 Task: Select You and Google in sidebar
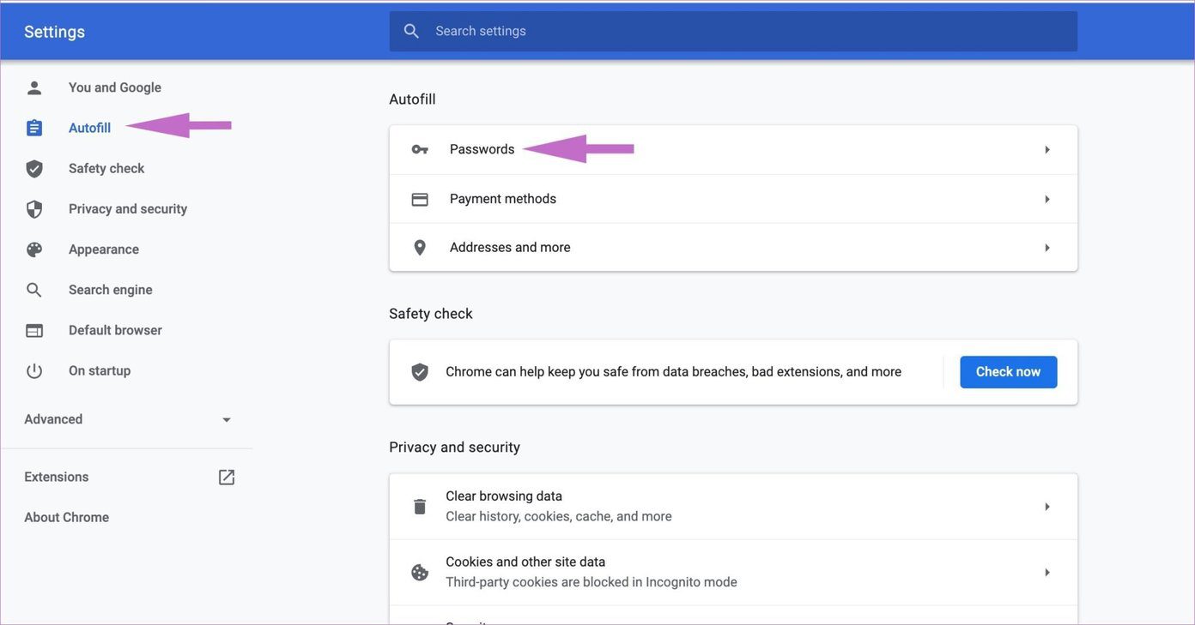coord(115,87)
